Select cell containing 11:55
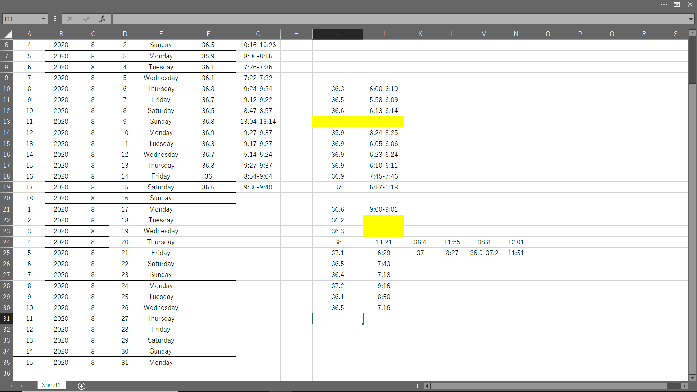 tap(452, 242)
